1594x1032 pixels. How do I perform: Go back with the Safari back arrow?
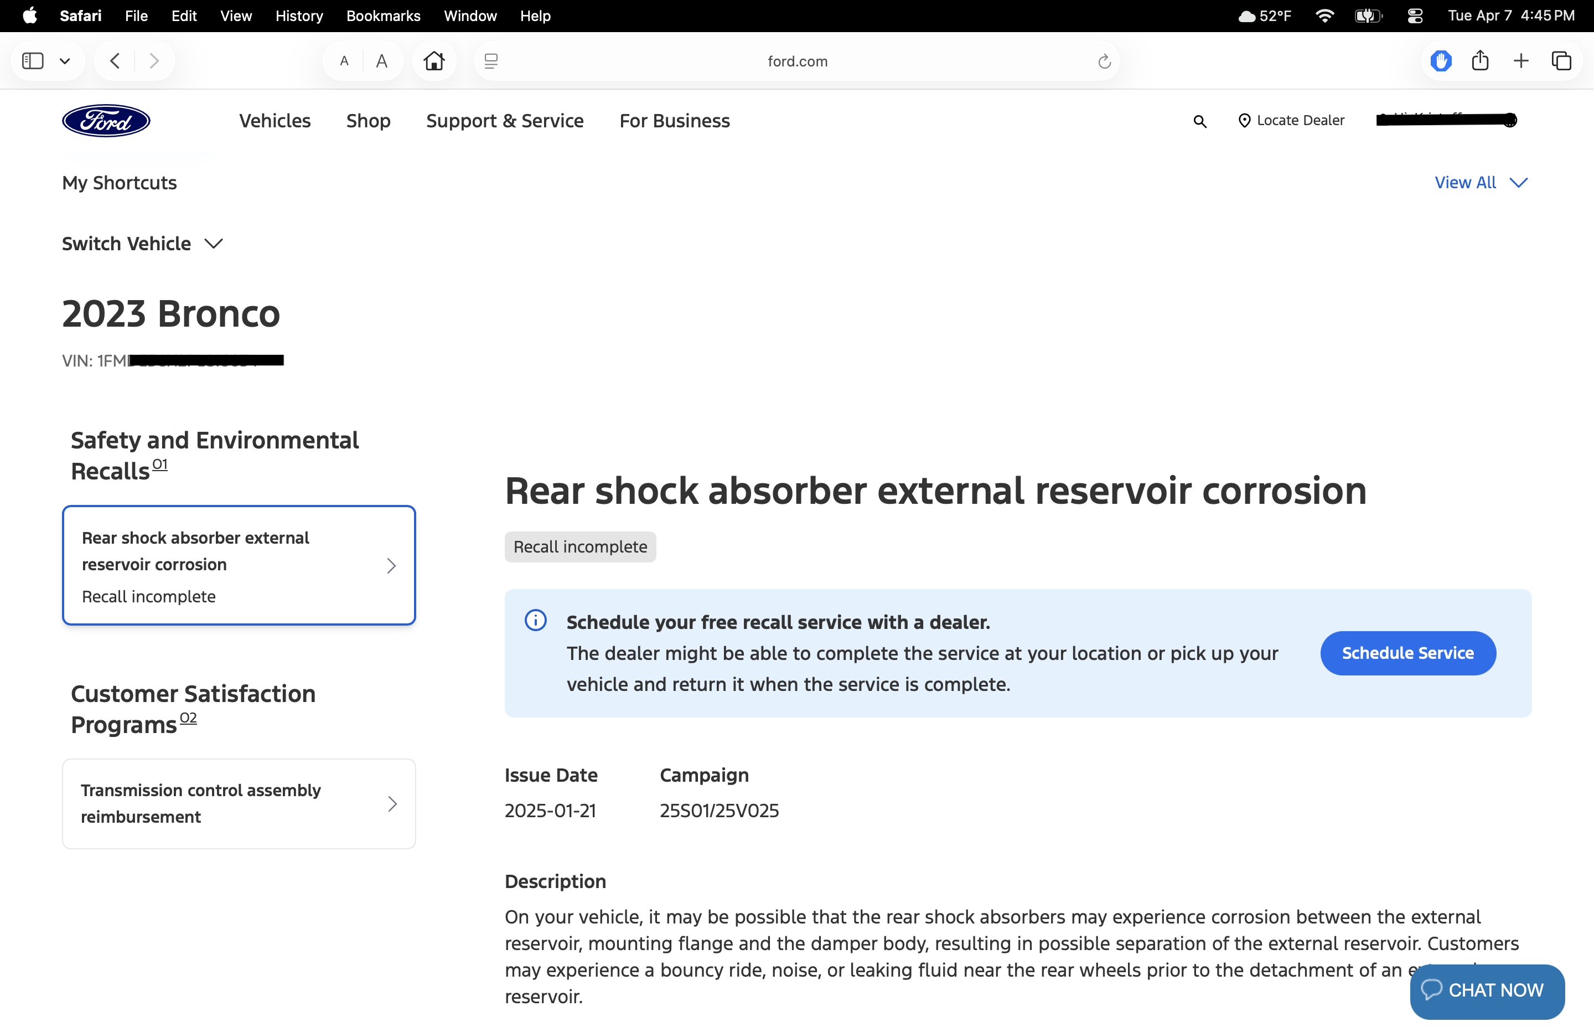(x=115, y=61)
